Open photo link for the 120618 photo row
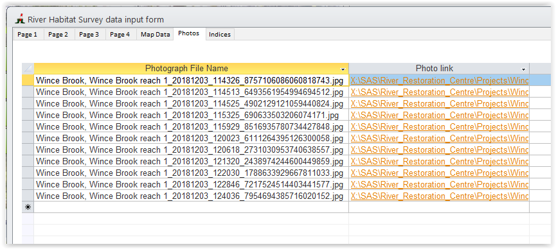This screenshot has width=556, height=249. point(440,150)
